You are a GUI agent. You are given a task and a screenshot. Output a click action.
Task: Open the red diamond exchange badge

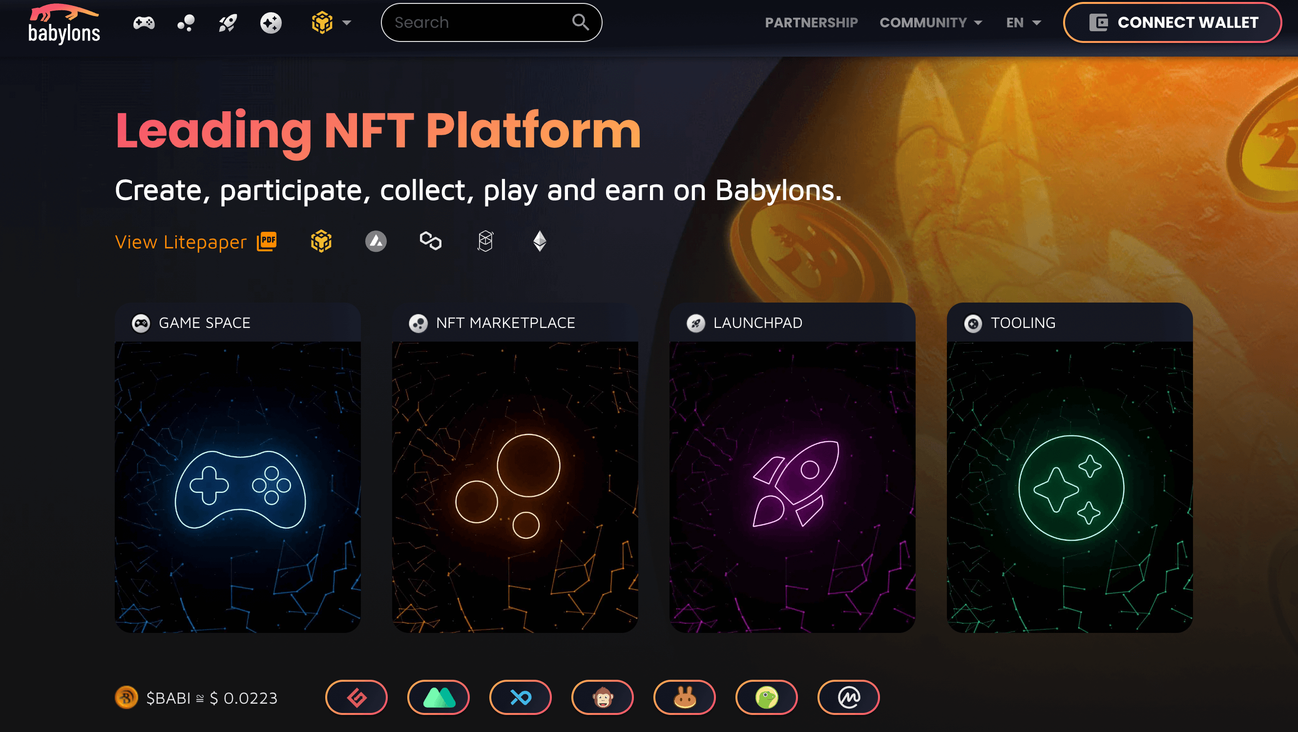pos(356,697)
